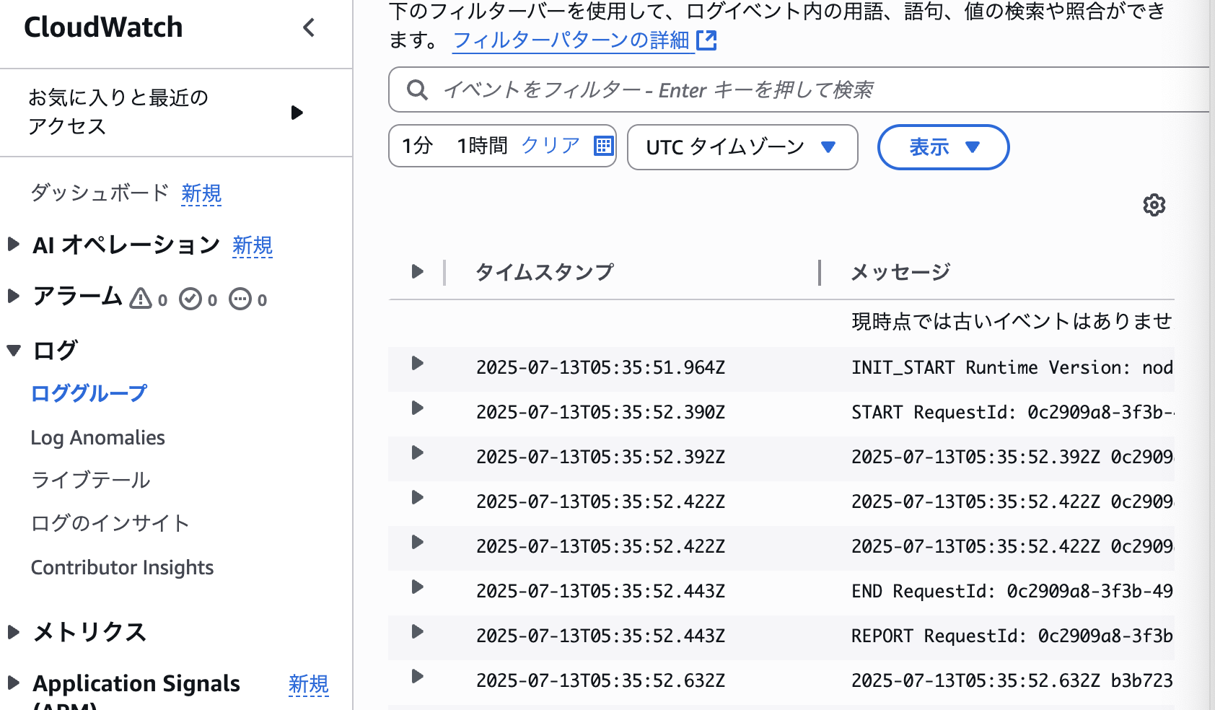
Task: Click 新規 badge next to ダッシュボード
Action: 201,193
